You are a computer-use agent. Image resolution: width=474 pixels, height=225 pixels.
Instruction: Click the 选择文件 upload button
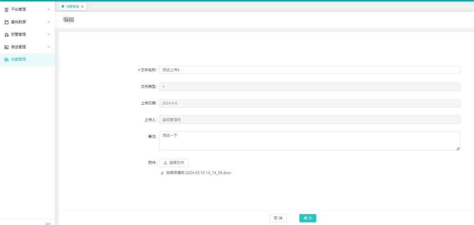pyautogui.click(x=174, y=163)
